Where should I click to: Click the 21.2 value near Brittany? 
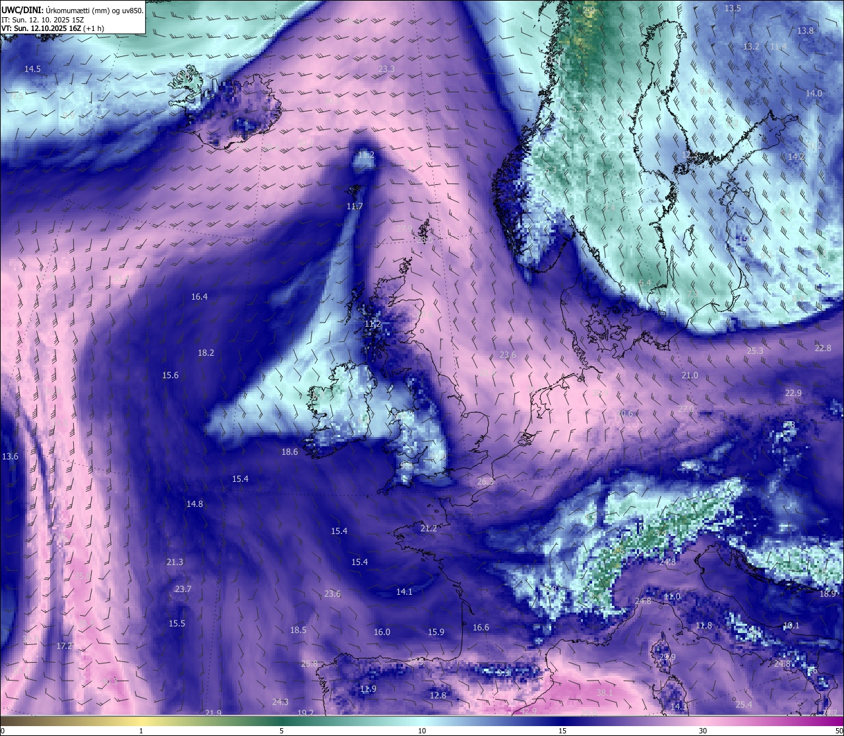tap(429, 529)
